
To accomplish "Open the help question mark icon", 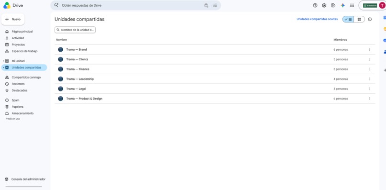I will click(x=315, y=5).
